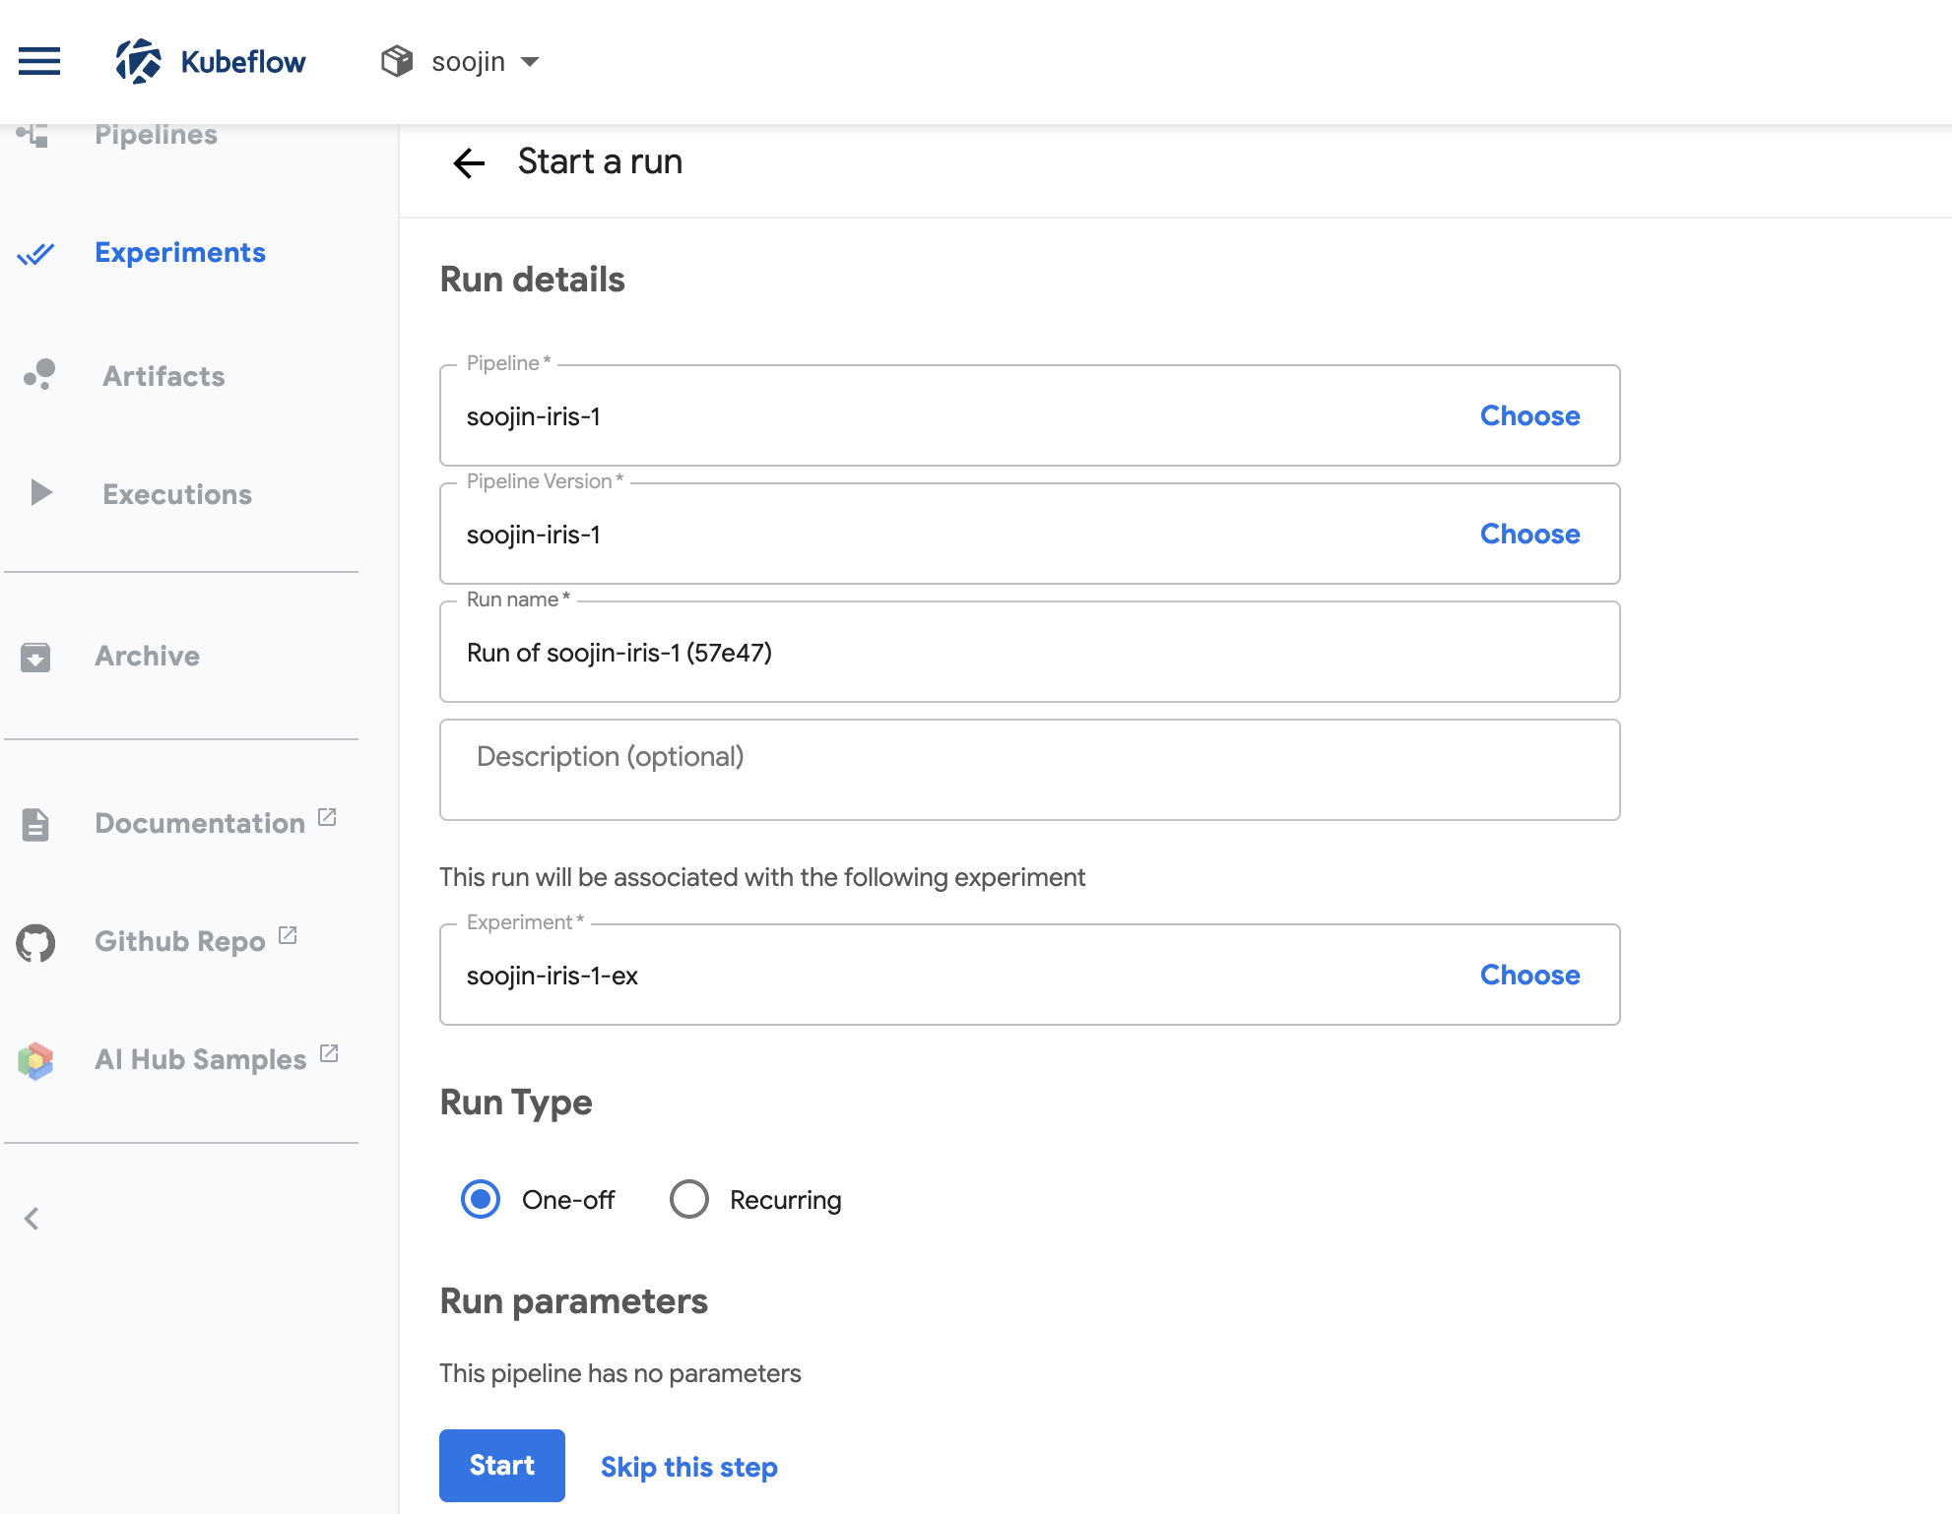Open the hamburger main menu
This screenshot has height=1514, width=1952.
click(39, 61)
